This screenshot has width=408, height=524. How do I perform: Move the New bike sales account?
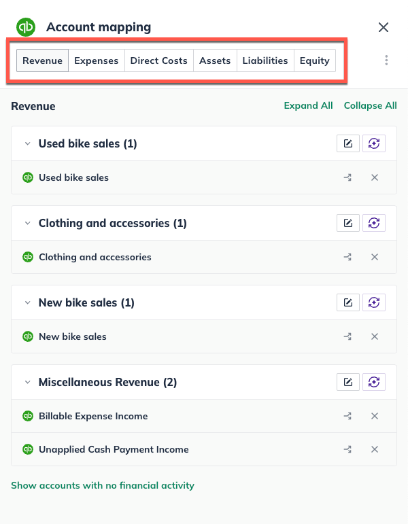pos(347,336)
